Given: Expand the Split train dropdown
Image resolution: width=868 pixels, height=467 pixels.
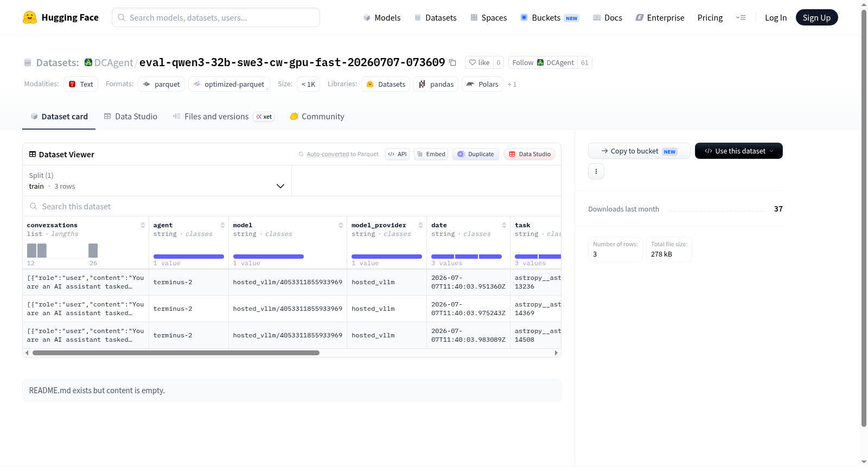Looking at the screenshot, I should point(157,181).
